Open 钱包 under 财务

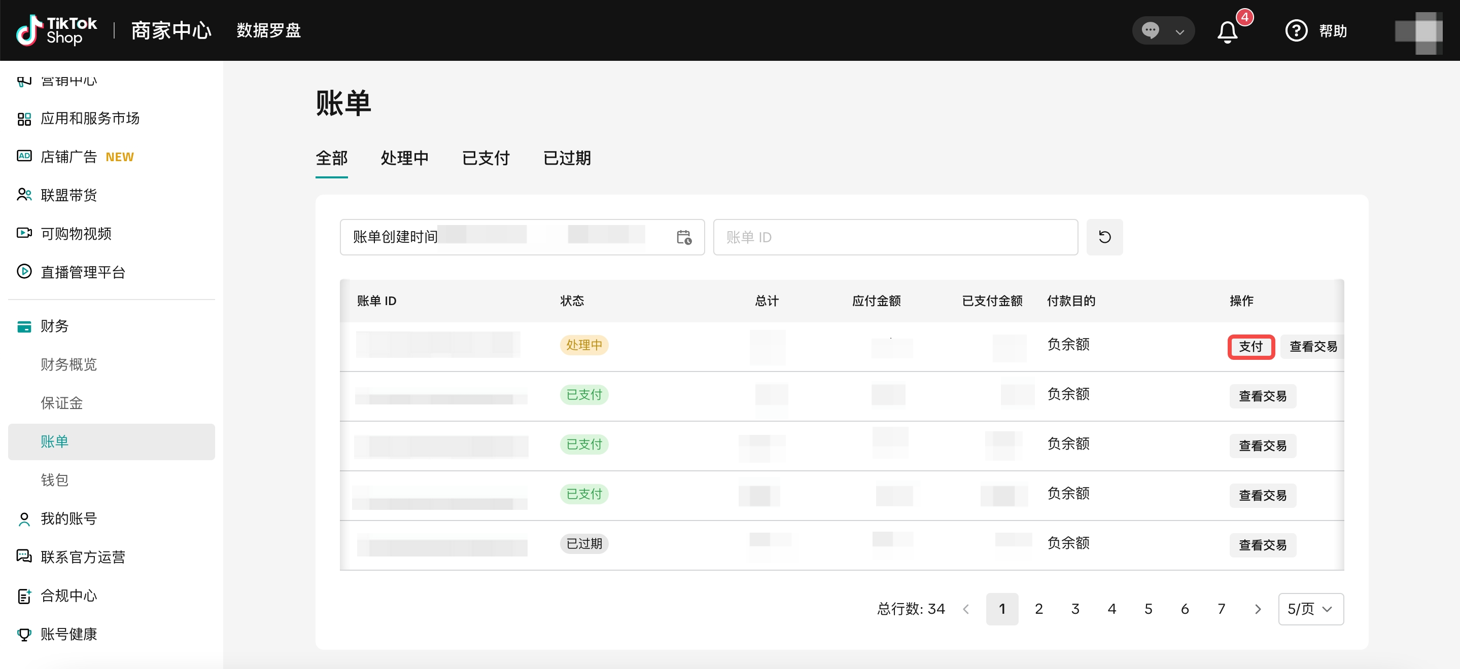coord(54,480)
